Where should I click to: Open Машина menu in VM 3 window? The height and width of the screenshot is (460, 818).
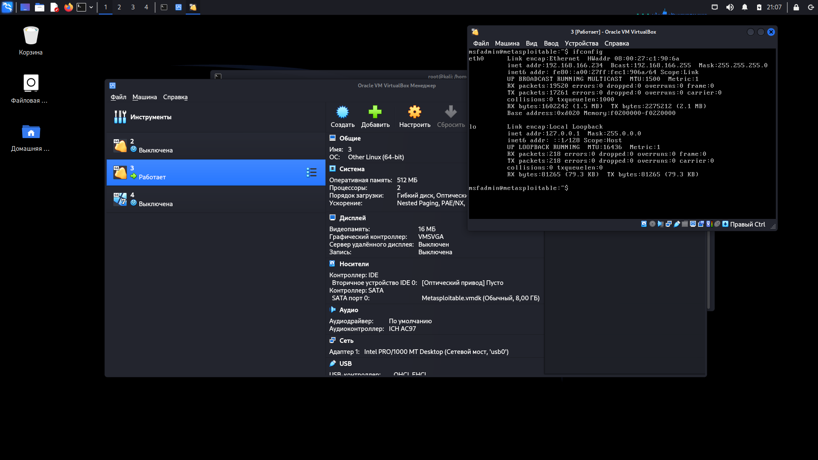(x=507, y=43)
